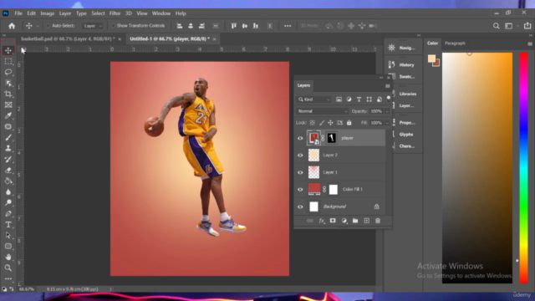The height and width of the screenshot is (301, 535).
Task: Enable Show Transform Controls checkbox
Action: pos(113,26)
